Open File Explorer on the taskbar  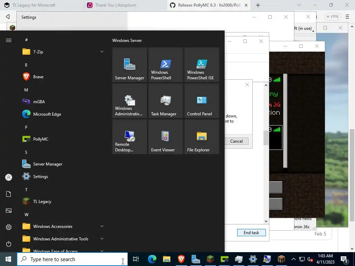167,259
